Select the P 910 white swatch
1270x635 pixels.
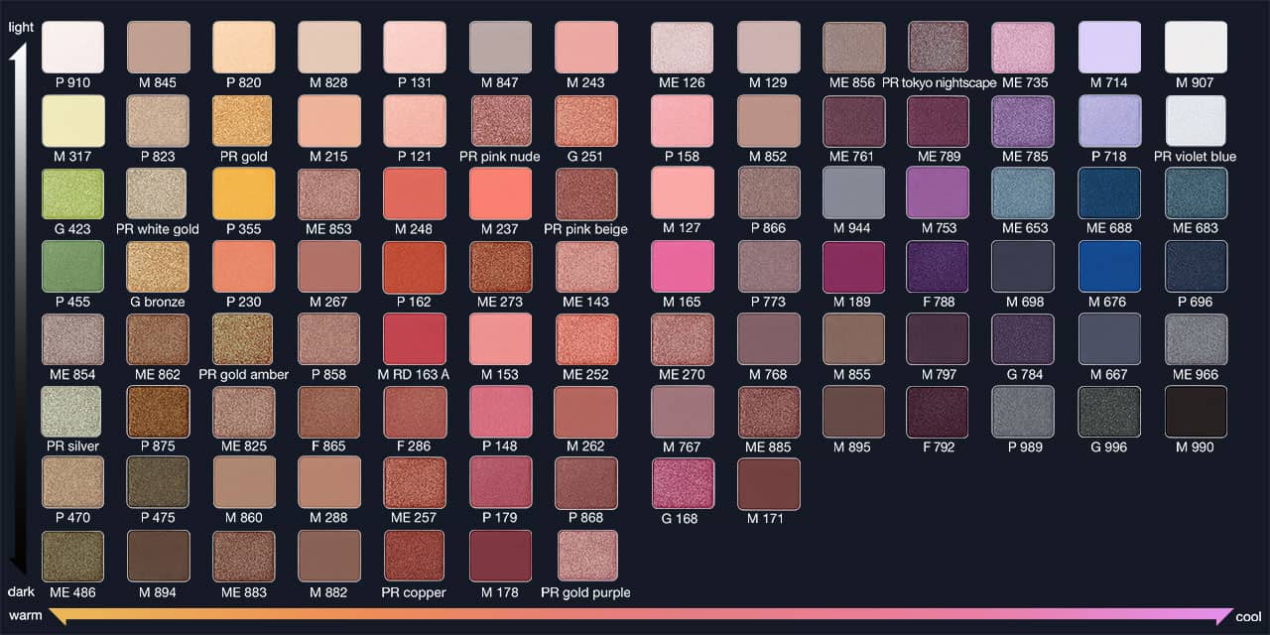click(x=72, y=47)
